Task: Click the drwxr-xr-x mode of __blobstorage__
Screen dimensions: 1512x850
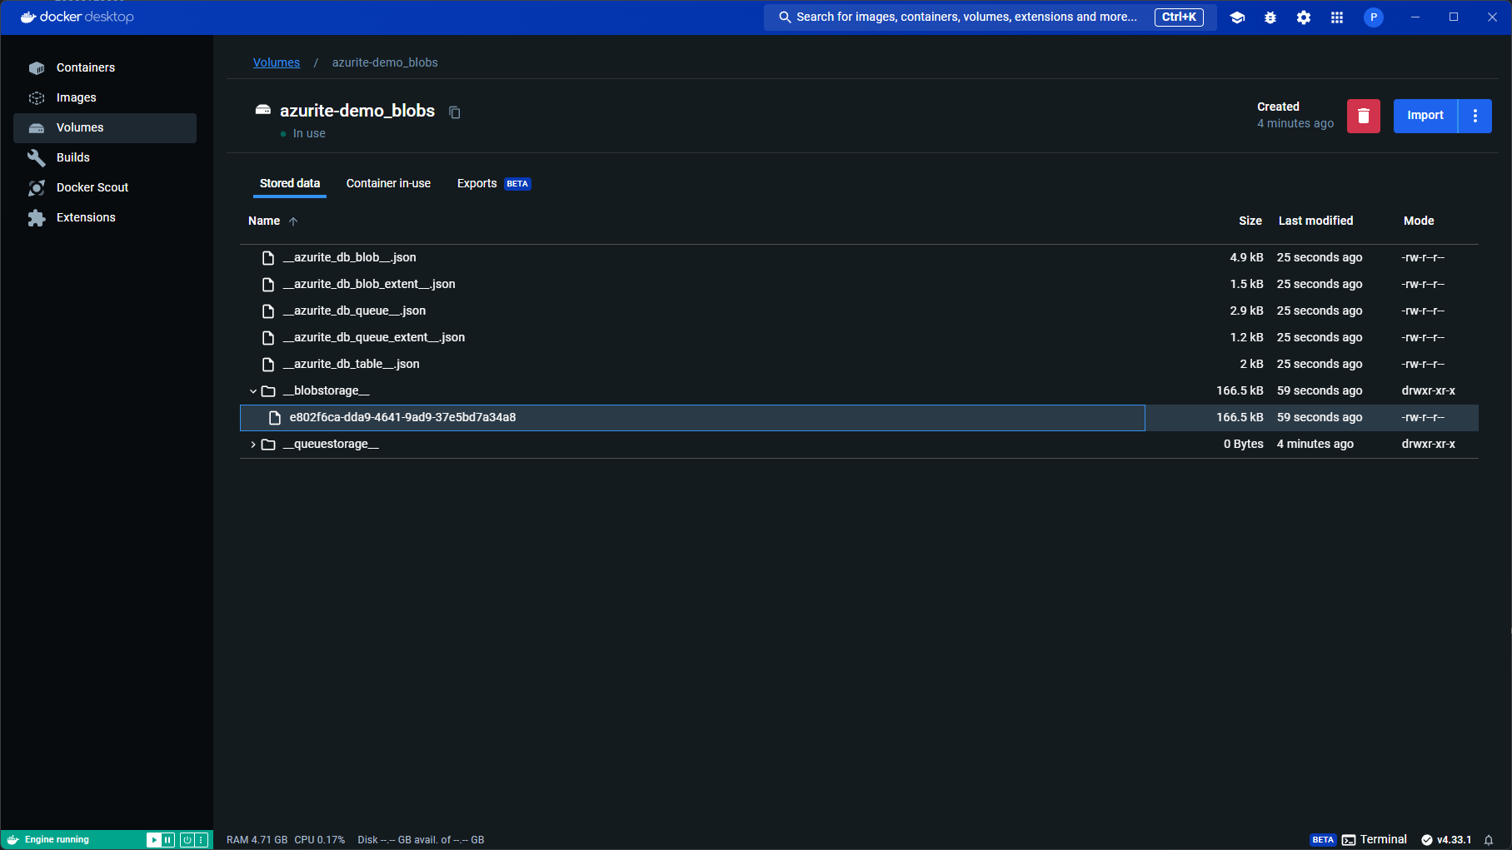Action: click(1428, 390)
